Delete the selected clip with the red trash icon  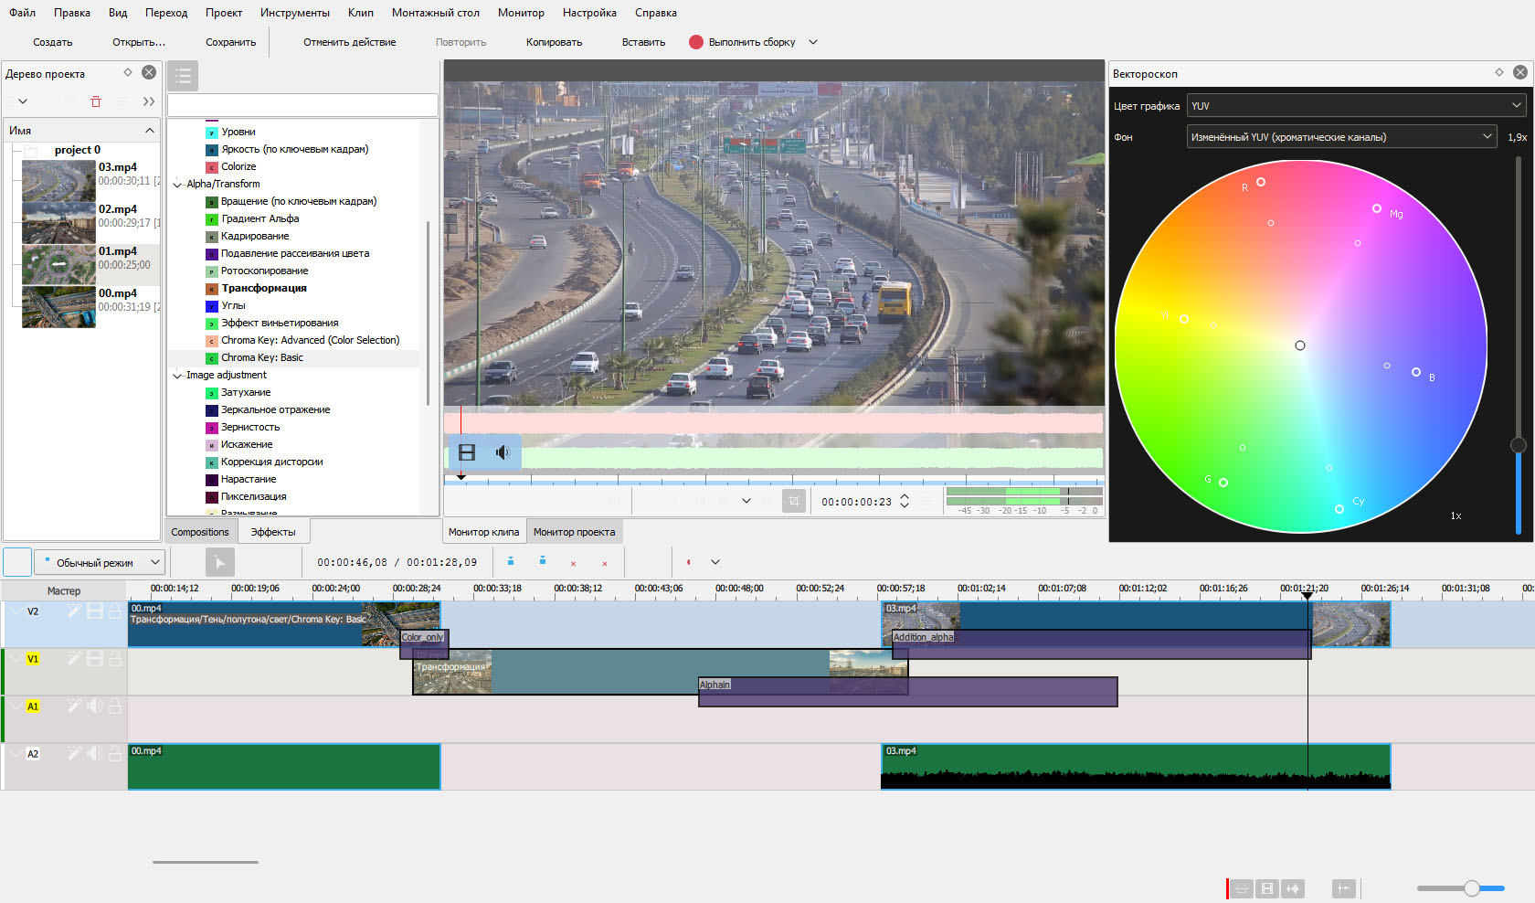(96, 101)
